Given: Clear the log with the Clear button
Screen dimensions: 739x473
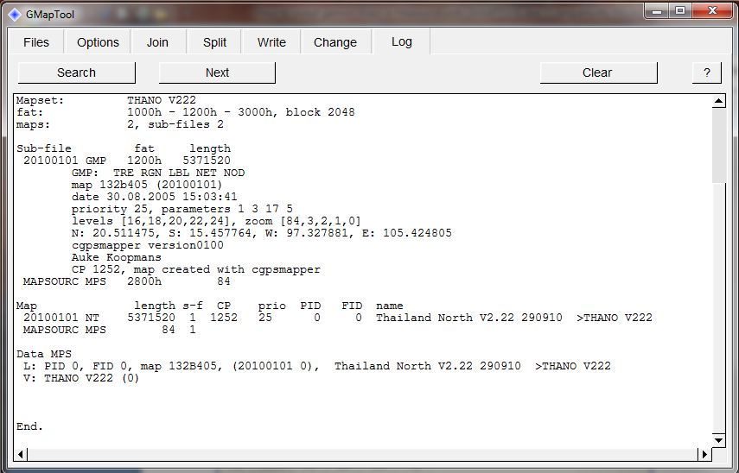Looking at the screenshot, I should [x=597, y=73].
